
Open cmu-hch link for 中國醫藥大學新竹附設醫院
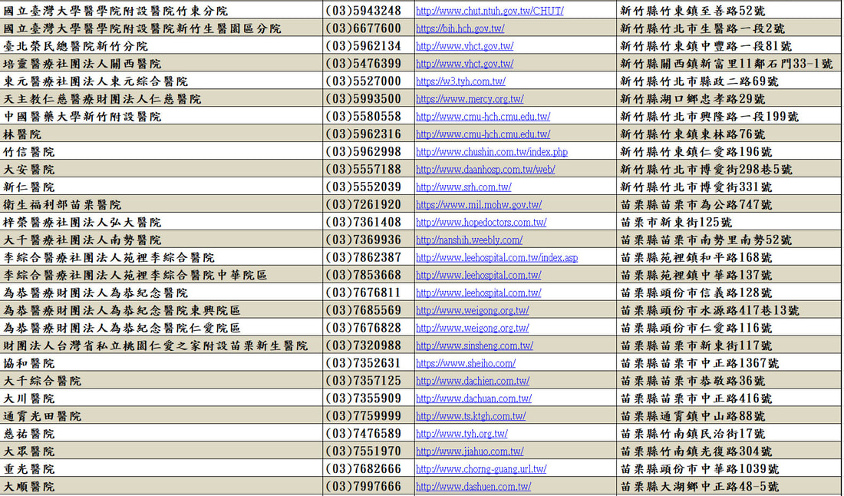[x=483, y=117]
